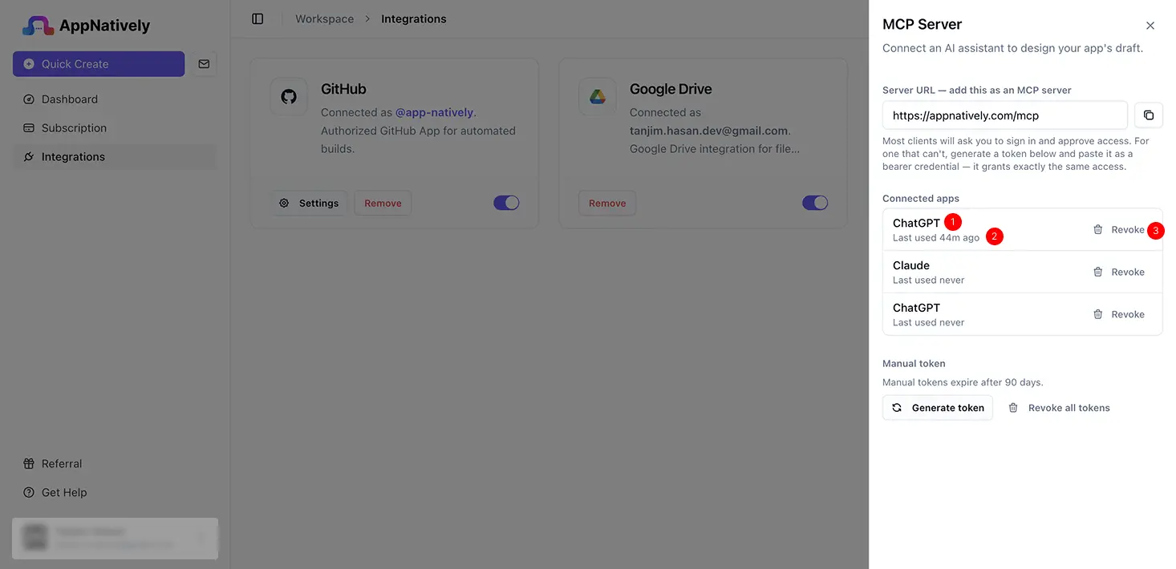Click Revoke all tokens

[x=1059, y=408]
